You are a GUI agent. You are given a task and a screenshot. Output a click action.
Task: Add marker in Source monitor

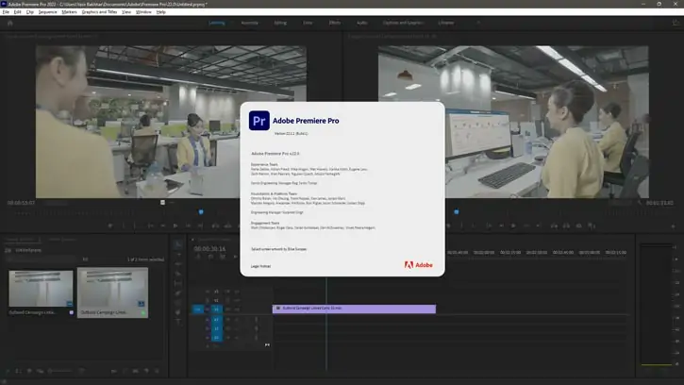(x=110, y=226)
